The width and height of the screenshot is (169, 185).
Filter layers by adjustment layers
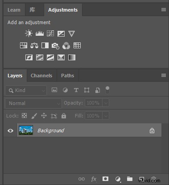pyautogui.click(x=65, y=90)
